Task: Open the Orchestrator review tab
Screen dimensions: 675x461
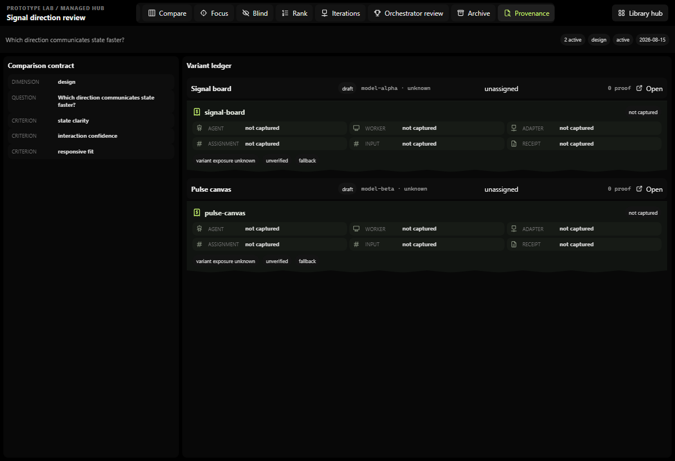Action: [x=408, y=13]
